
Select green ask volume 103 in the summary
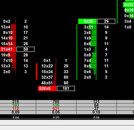tap(15, 105)
